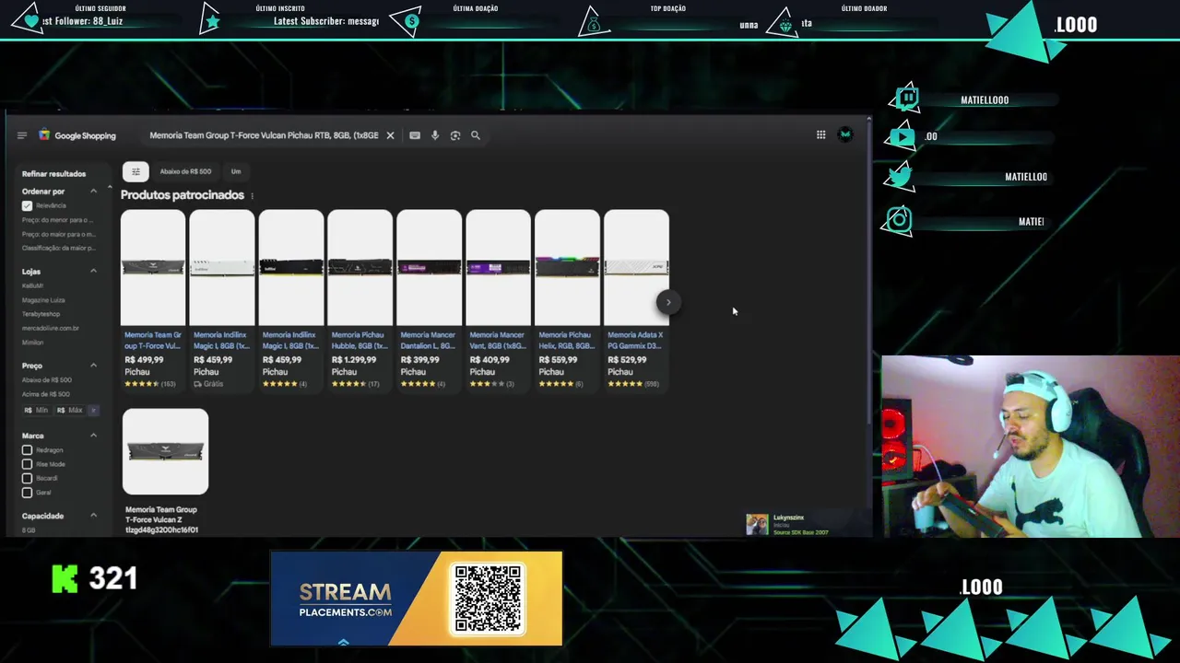This screenshot has width=1180, height=663.
Task: Choose price filter 'Abaixo de R$ 500'
Action: tap(47, 380)
